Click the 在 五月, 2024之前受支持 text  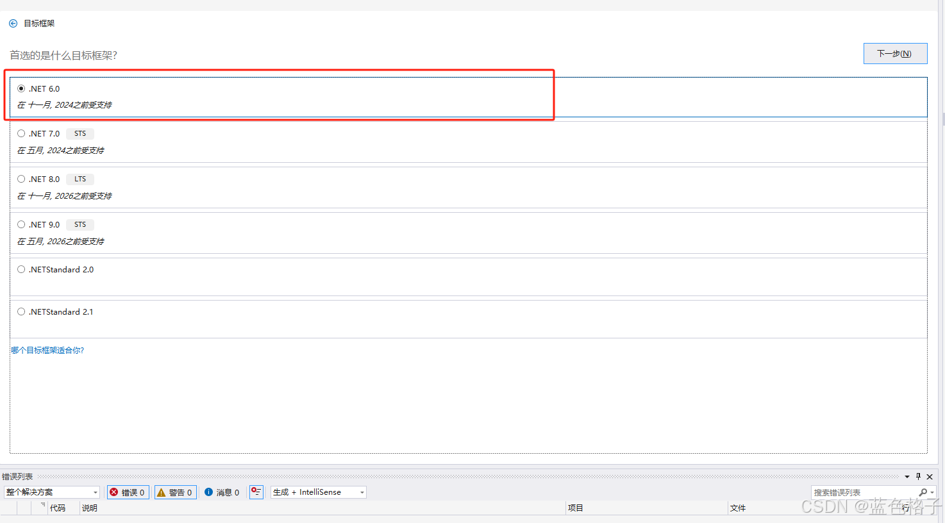[x=60, y=151]
